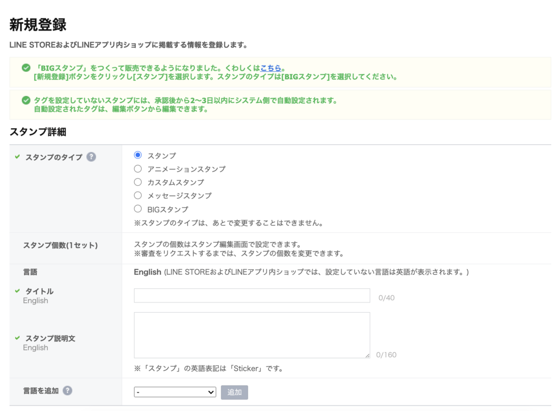Open the こちら link in the notice
The width and height of the screenshot is (556, 411).
pyautogui.click(x=271, y=68)
